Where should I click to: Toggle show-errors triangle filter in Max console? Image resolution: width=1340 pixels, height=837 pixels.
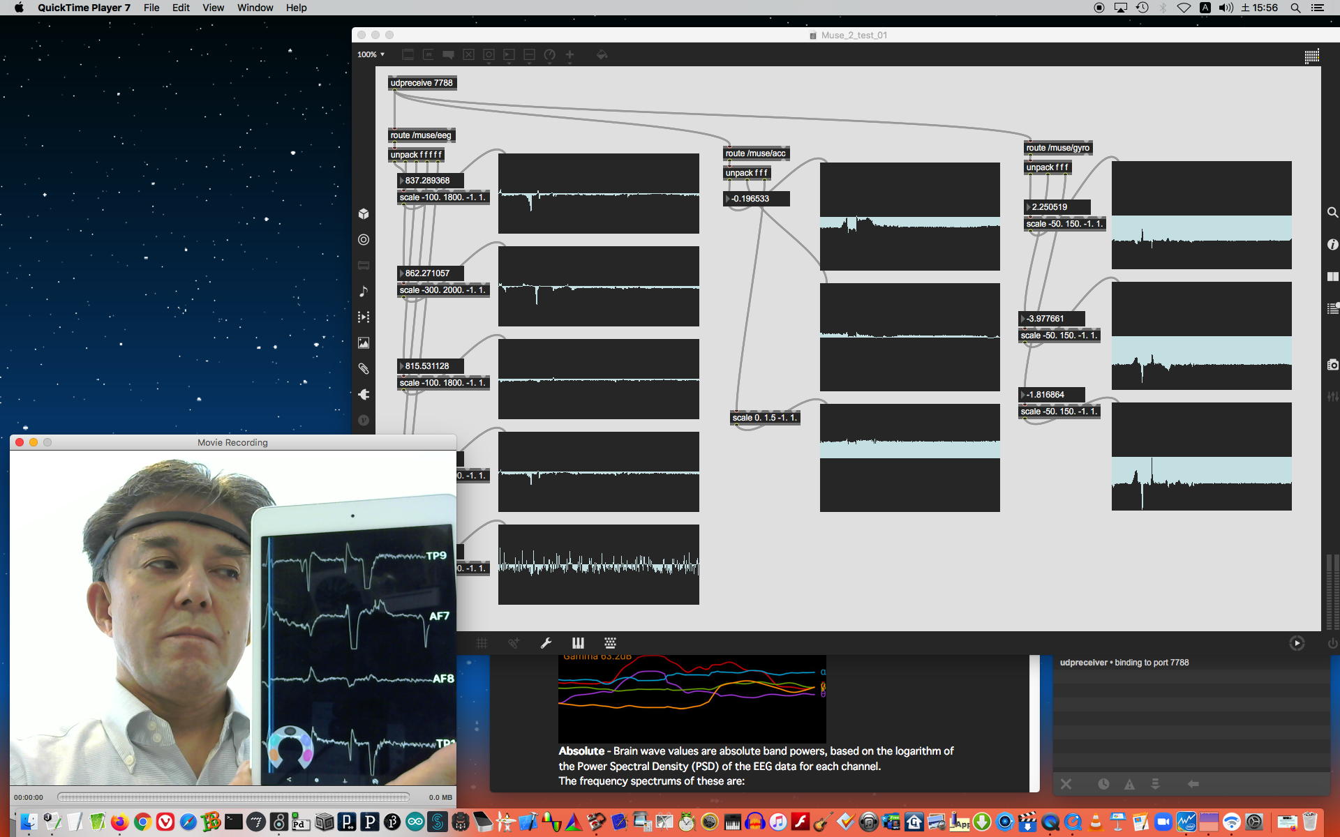click(1129, 784)
